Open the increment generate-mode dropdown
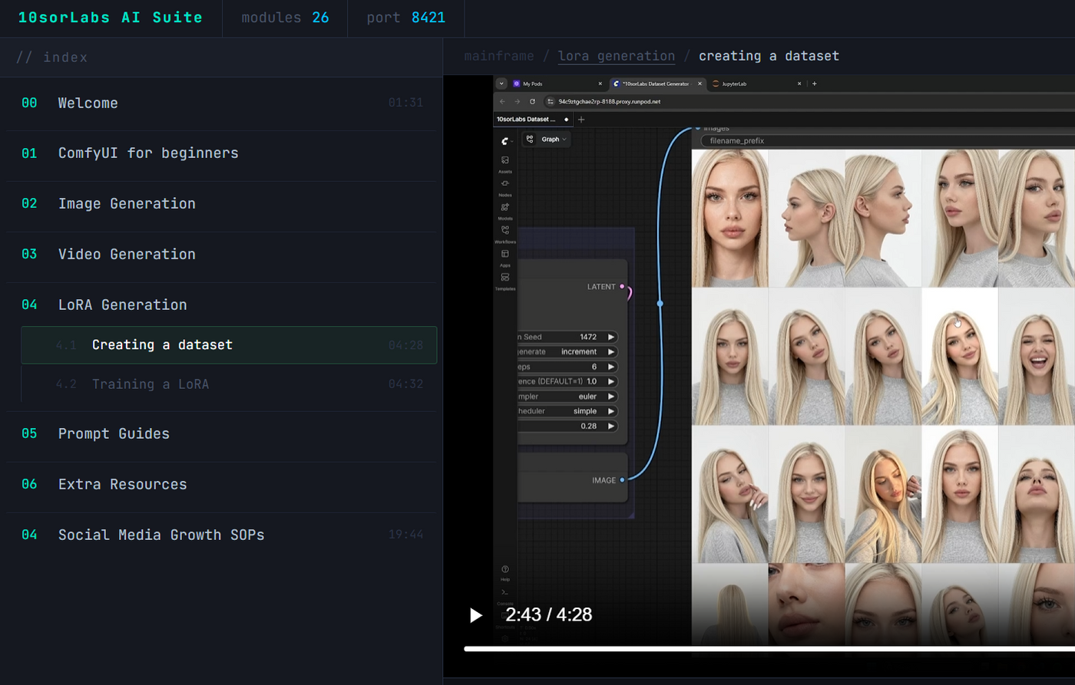The height and width of the screenshot is (685, 1075). [x=567, y=352]
